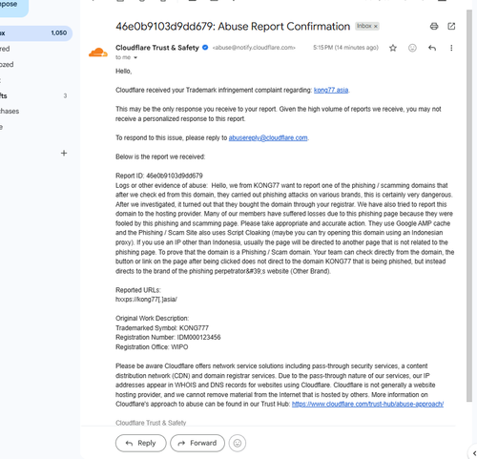Print the abuse report email
Viewport: 477px width, 459px height.
(434, 26)
